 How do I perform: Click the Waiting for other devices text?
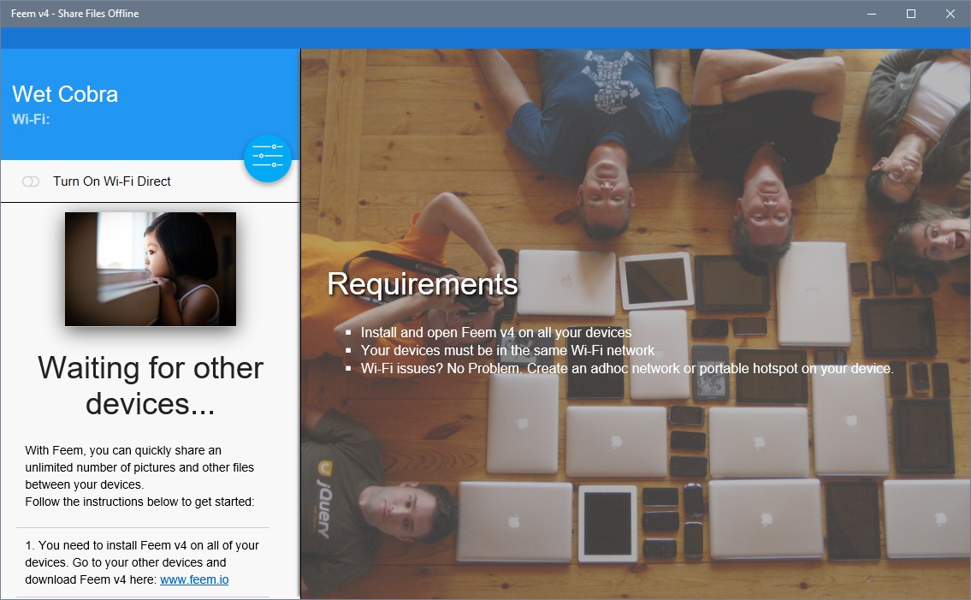pos(149,385)
